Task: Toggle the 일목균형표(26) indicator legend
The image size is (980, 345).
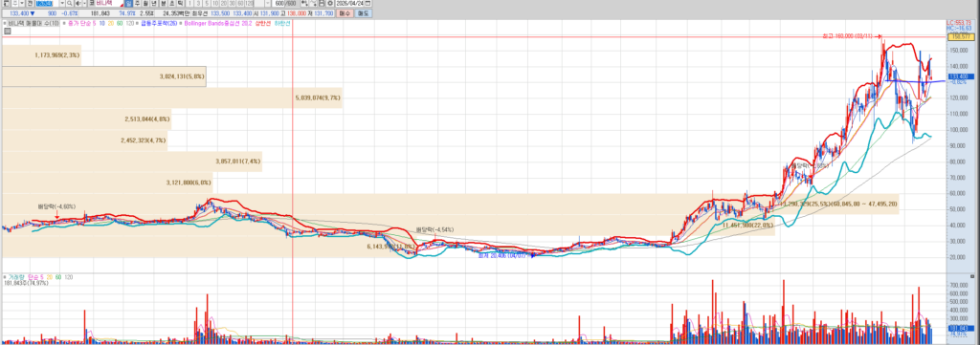Action: [159, 23]
